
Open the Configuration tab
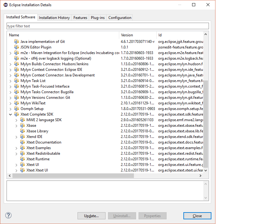[120, 17]
